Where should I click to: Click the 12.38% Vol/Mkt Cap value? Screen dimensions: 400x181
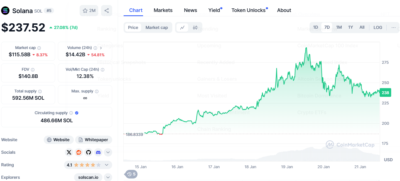[x=85, y=76]
